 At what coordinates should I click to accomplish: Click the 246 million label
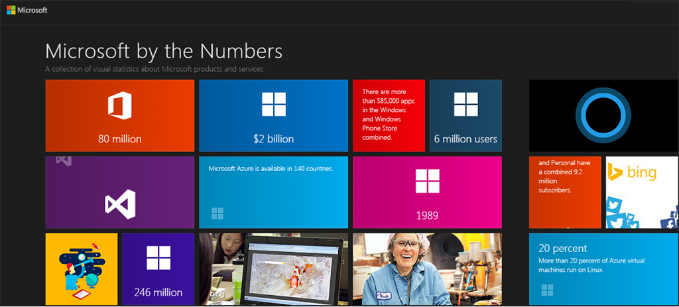(158, 292)
